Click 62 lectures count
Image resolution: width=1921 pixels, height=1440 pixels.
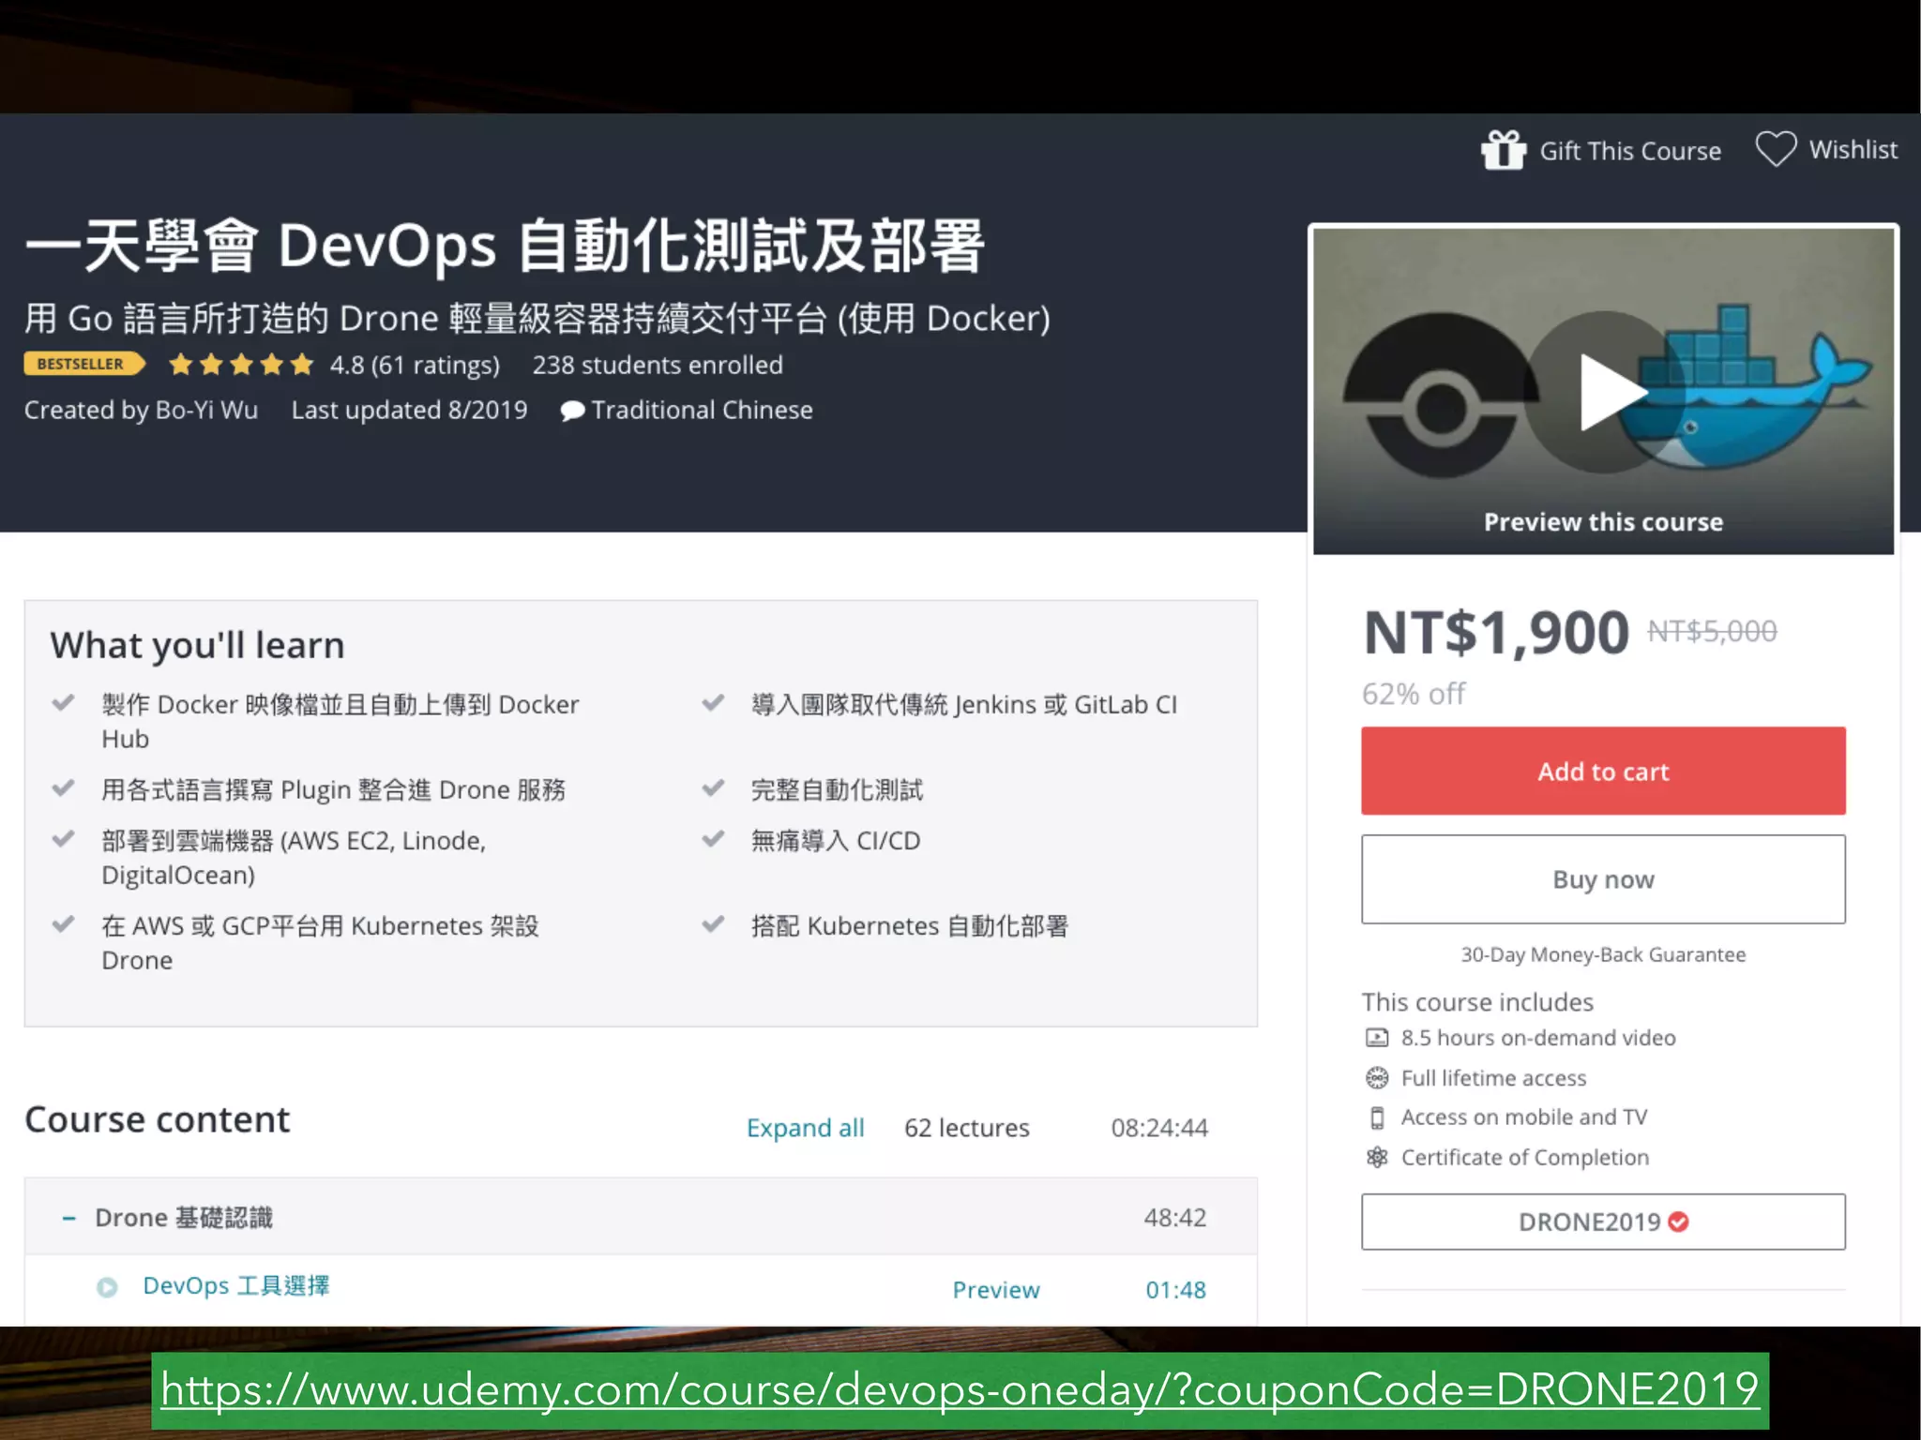pyautogui.click(x=966, y=1128)
